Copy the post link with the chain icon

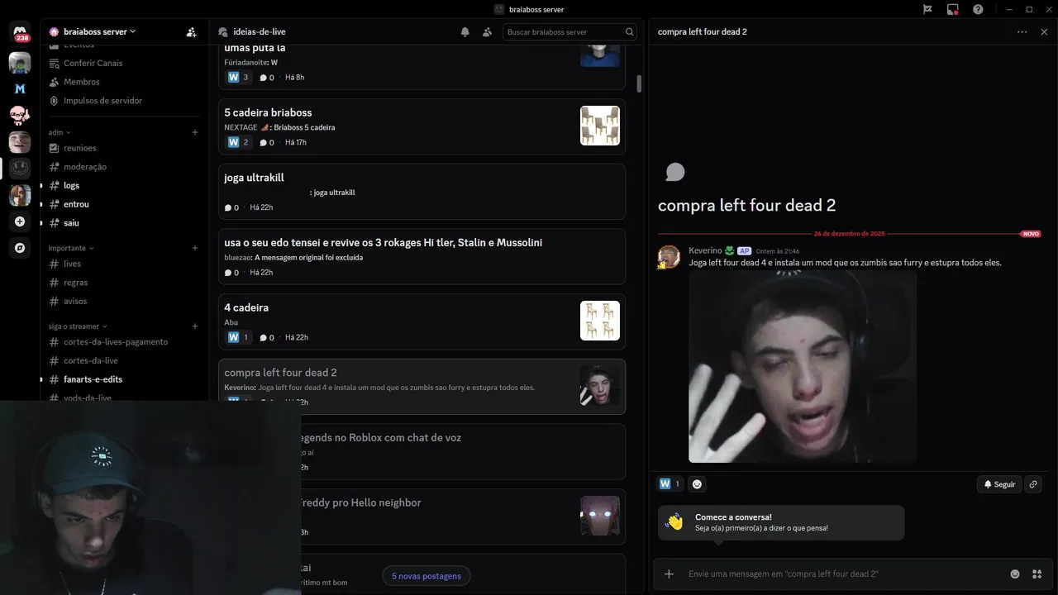1033,484
